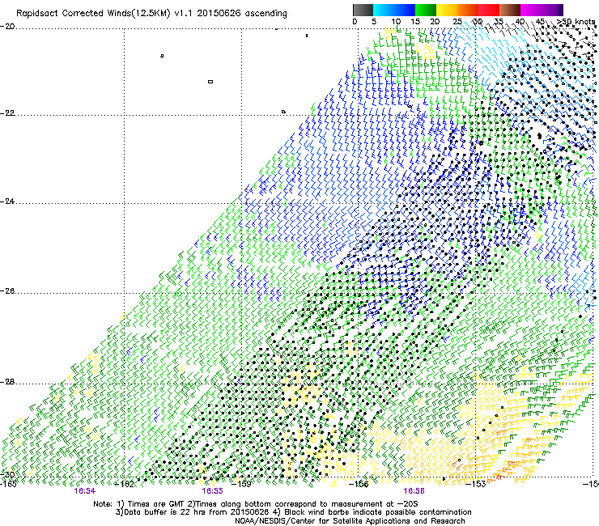
Task: Click the red 30-35 knots legend color
Action: click(489, 10)
